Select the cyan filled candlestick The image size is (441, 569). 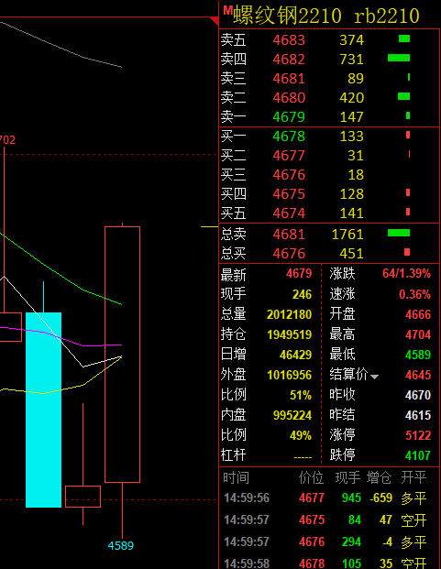pyautogui.click(x=44, y=410)
